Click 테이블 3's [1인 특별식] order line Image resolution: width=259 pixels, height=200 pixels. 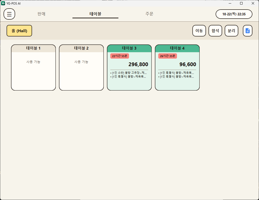pos(128,76)
